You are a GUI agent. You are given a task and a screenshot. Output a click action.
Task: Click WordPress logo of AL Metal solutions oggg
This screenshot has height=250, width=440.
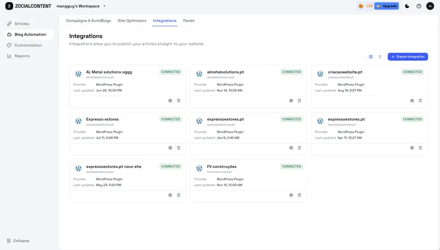click(x=78, y=74)
